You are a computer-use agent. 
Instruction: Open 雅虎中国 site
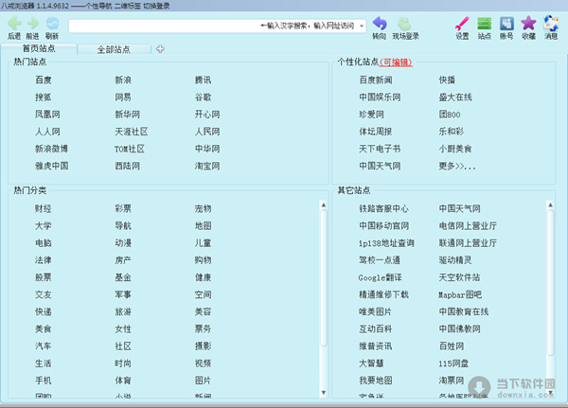pos(51,166)
